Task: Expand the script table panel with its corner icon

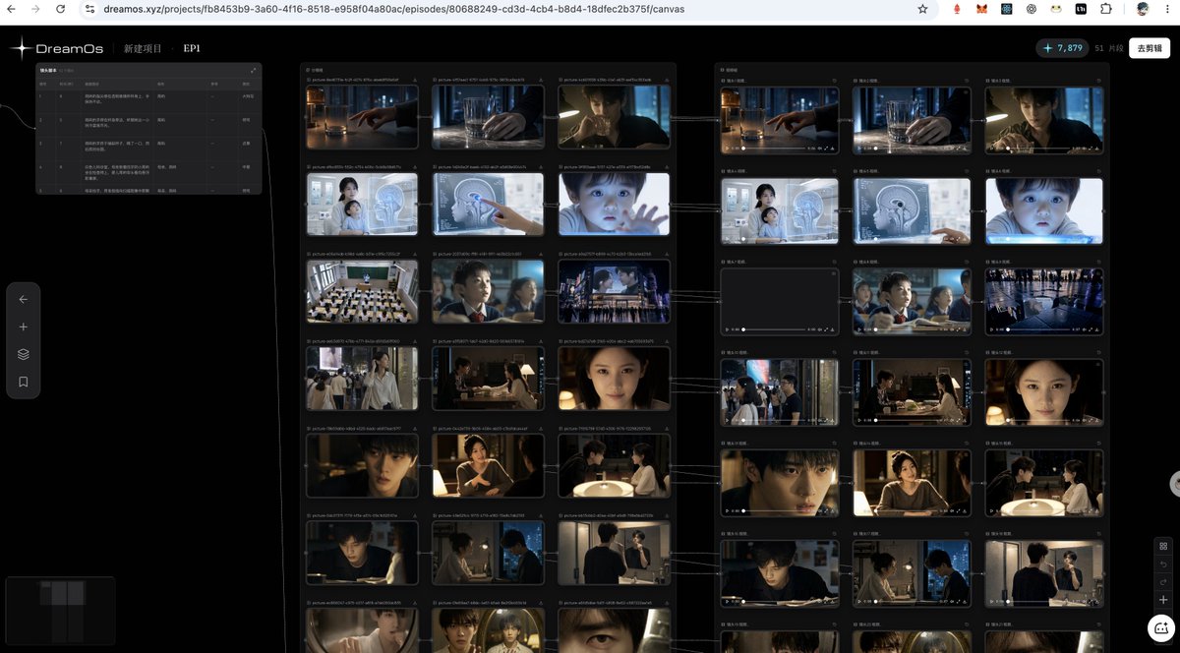Action: (254, 70)
